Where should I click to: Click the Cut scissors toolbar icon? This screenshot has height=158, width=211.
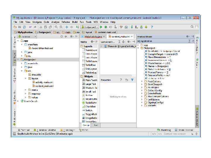tap(41, 27)
